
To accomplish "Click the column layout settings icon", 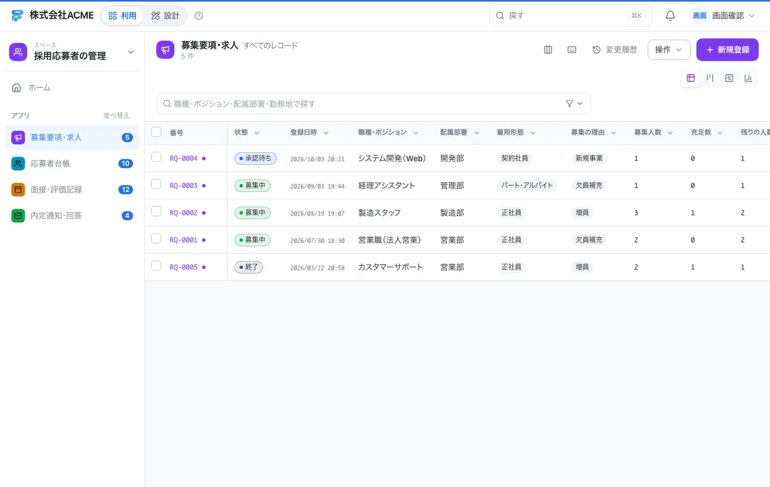I will tap(548, 50).
